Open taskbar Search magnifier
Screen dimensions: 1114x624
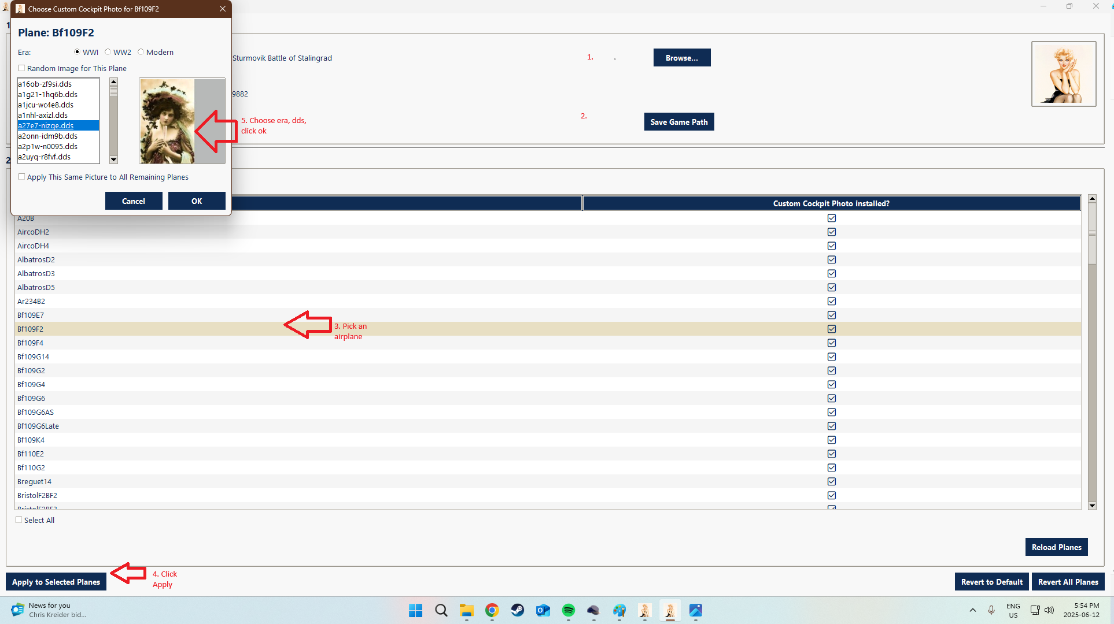click(x=441, y=610)
